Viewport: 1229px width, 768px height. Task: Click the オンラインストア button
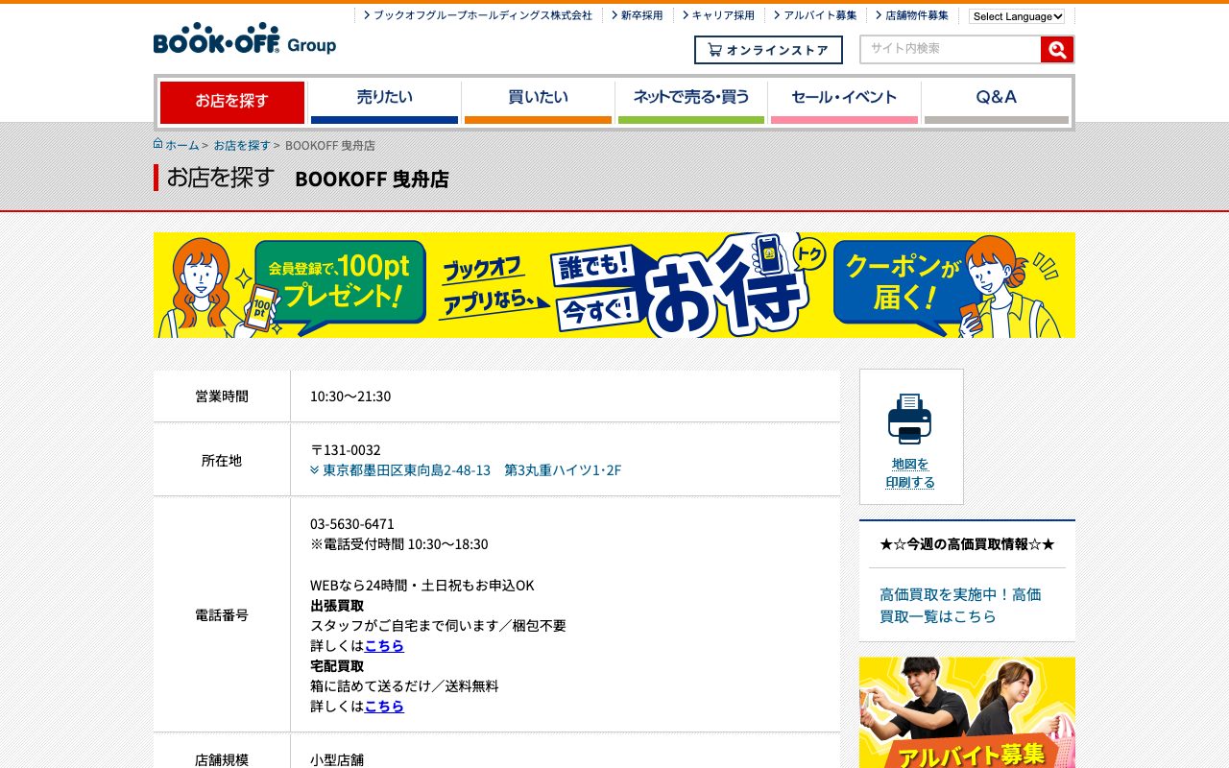(768, 50)
